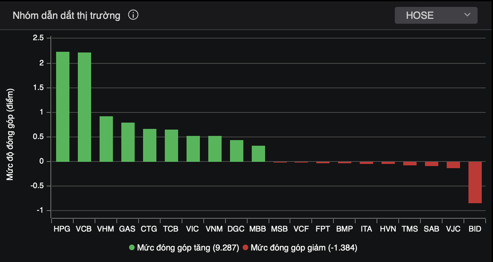493x262 pixels.
Task: Click the info icon beside Nhóm dẫn dắt thị trường
Action: click(133, 15)
